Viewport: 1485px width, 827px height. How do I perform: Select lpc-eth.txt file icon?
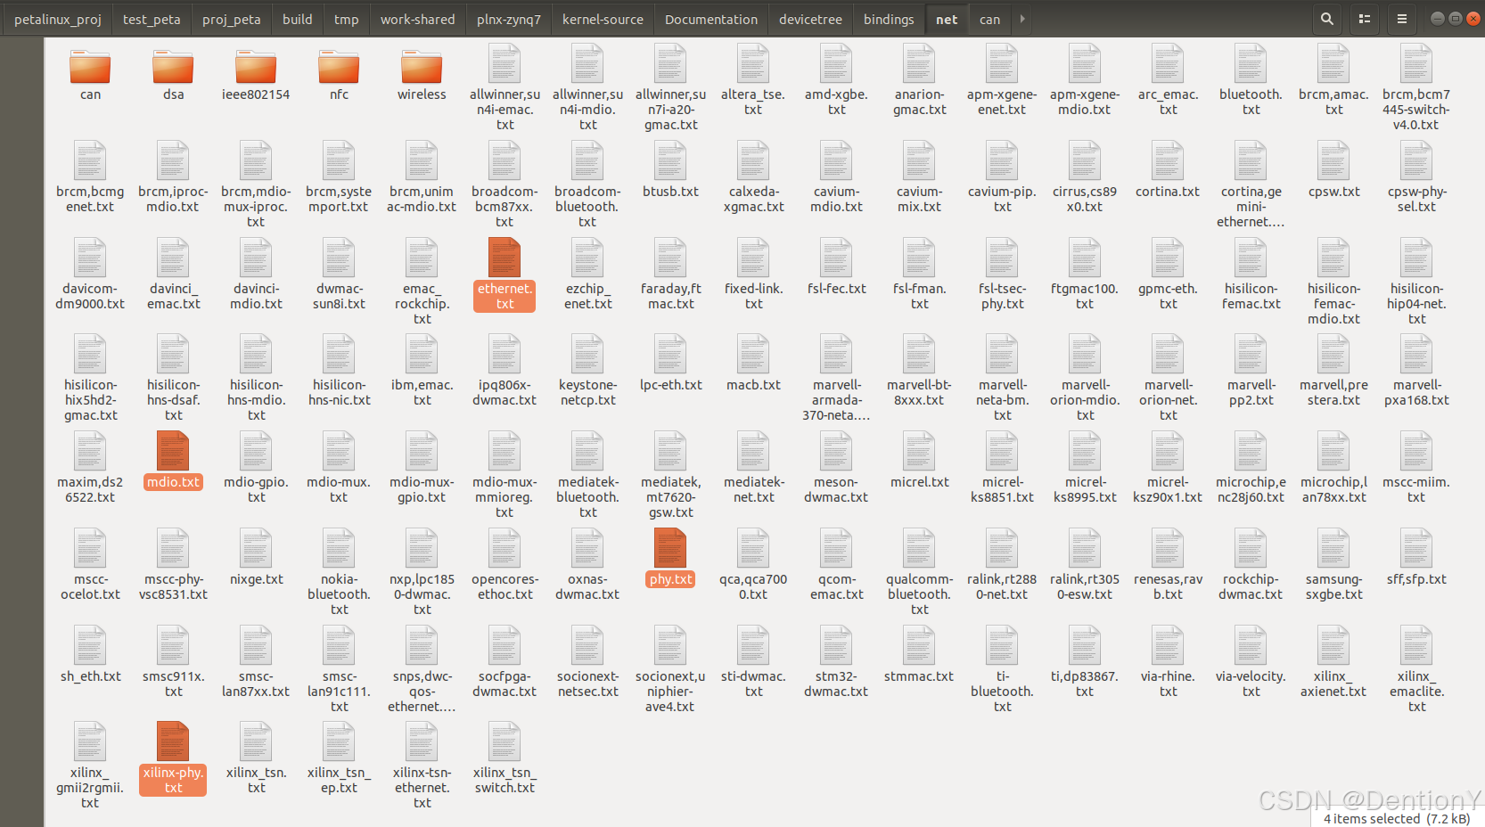point(670,354)
